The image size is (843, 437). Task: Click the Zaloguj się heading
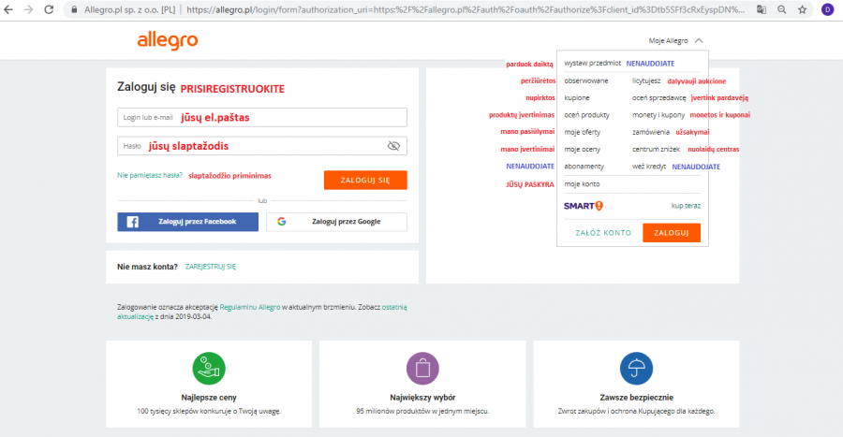[x=146, y=87]
